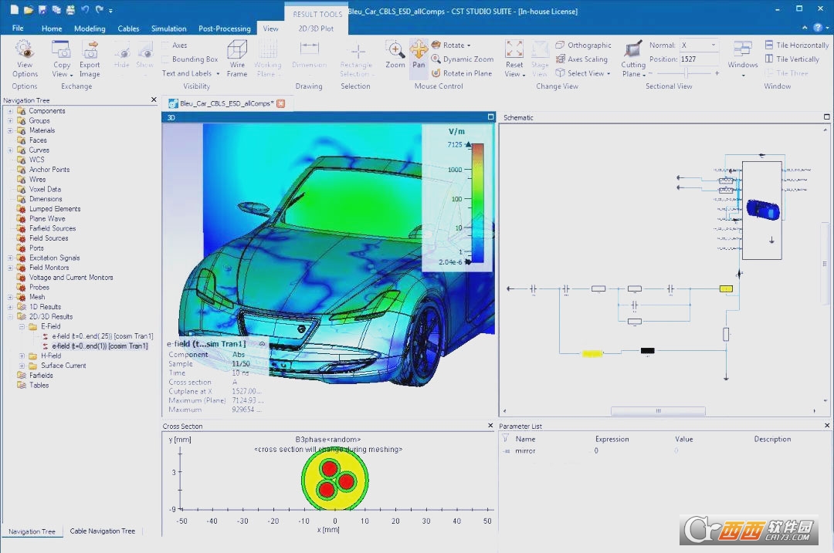Choose Rotate in Plane tool
The width and height of the screenshot is (834, 553).
[462, 73]
